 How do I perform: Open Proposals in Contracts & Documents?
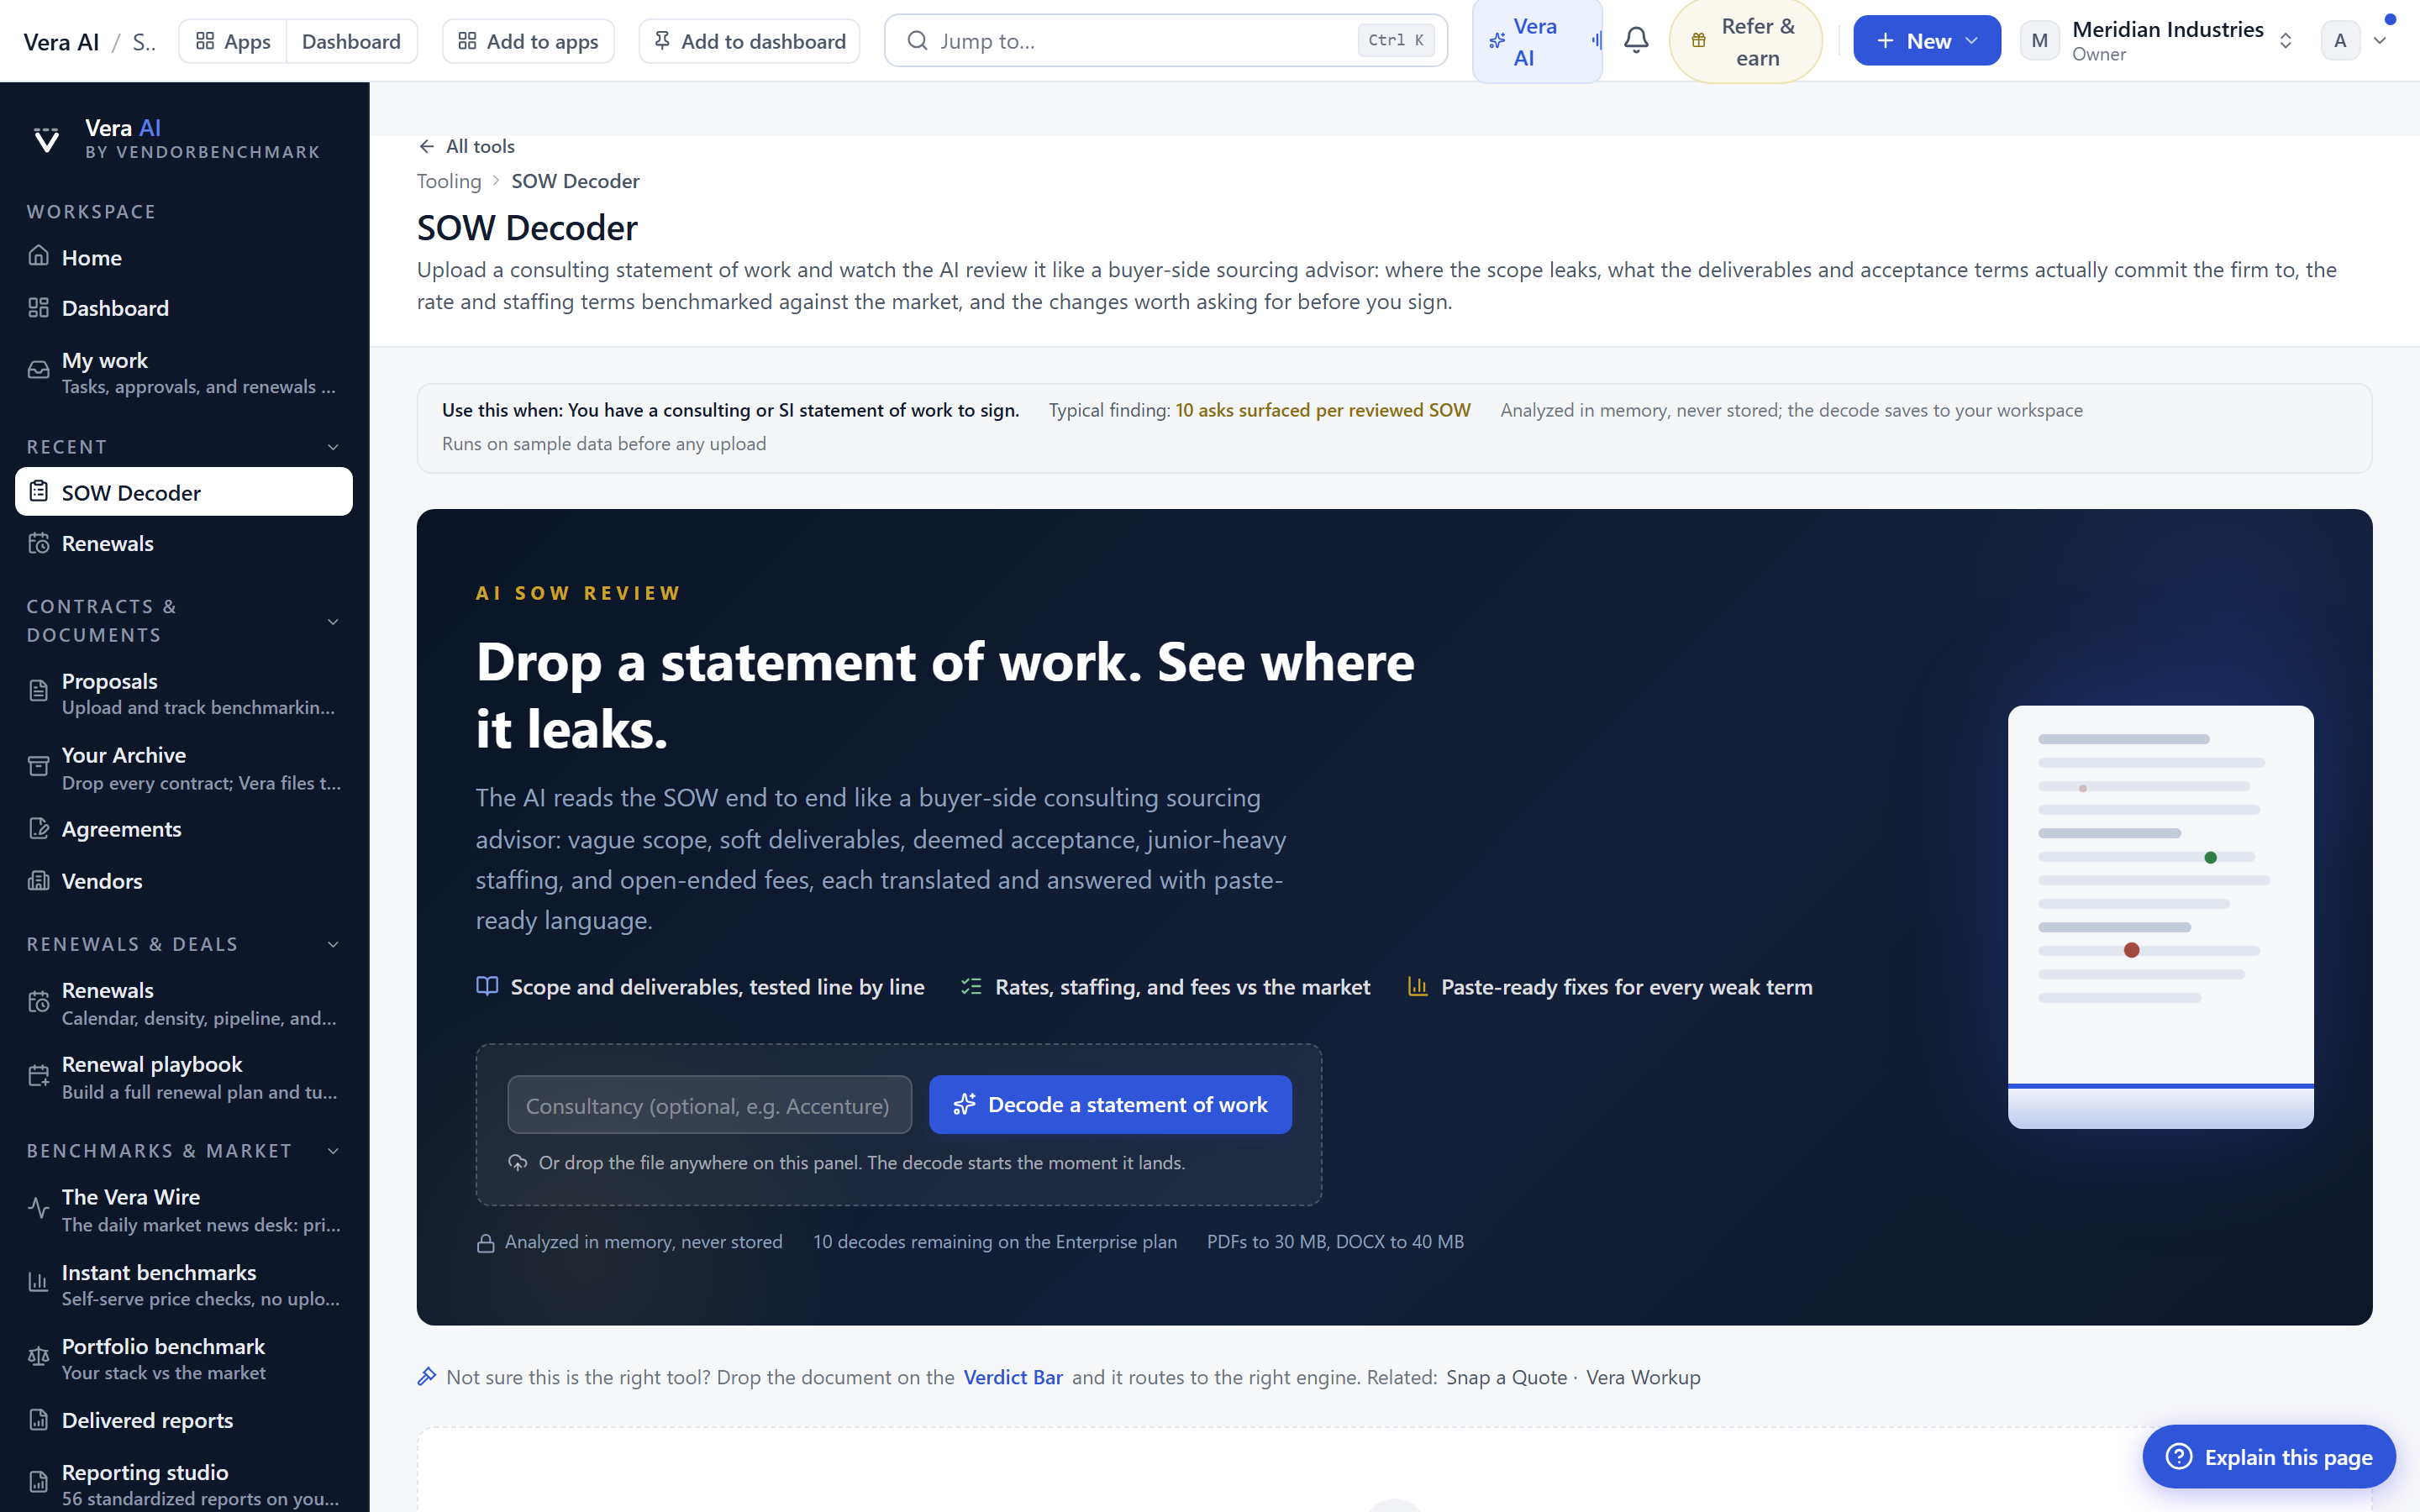[184, 693]
